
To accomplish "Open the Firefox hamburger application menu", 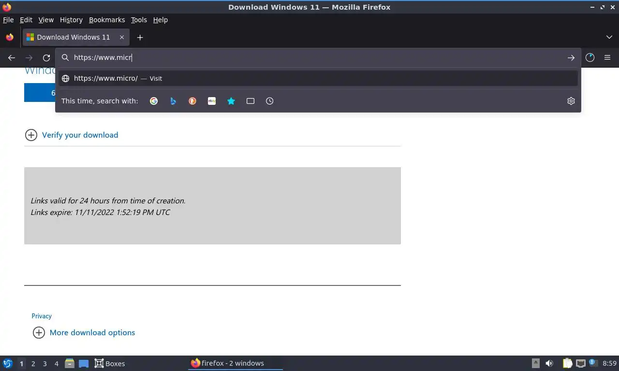I will (x=607, y=57).
